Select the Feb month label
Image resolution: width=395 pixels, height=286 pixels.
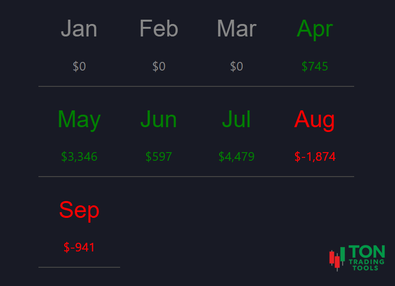pyautogui.click(x=159, y=29)
